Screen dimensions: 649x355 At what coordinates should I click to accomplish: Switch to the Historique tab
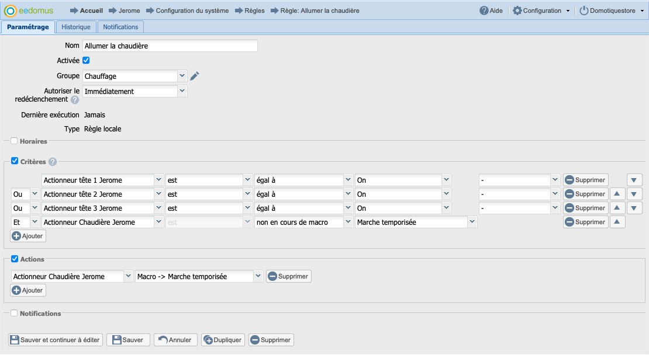(x=75, y=27)
